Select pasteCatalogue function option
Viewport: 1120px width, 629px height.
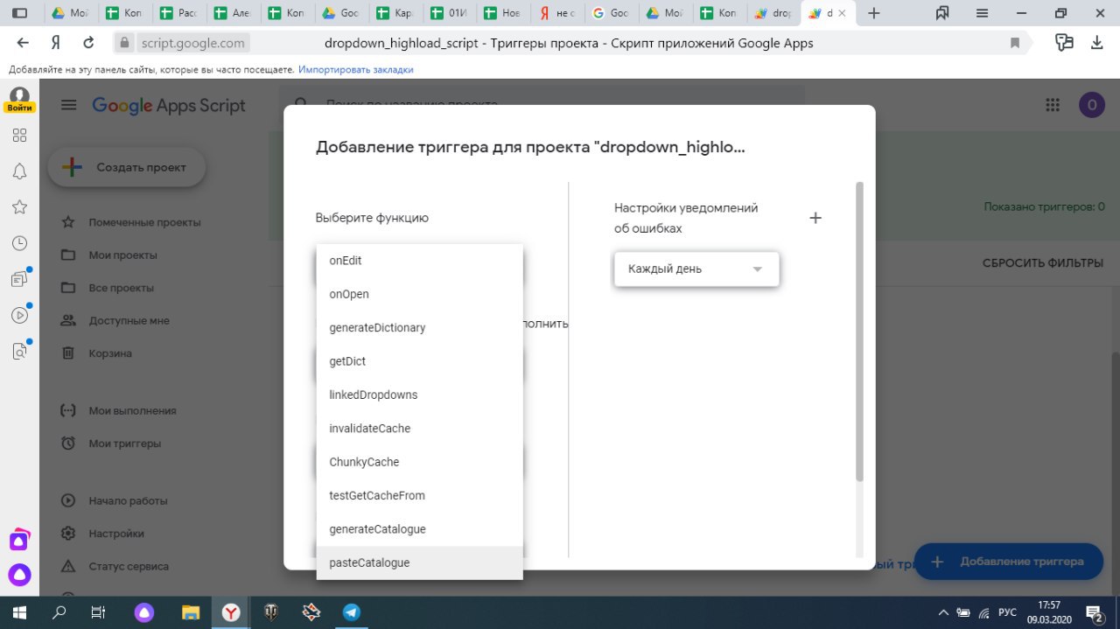[419, 563]
